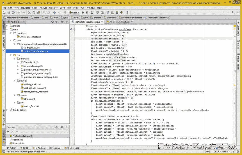Click the Attach debugger to process icon
Screen dimensions: 242x155
[x=92, y=13]
